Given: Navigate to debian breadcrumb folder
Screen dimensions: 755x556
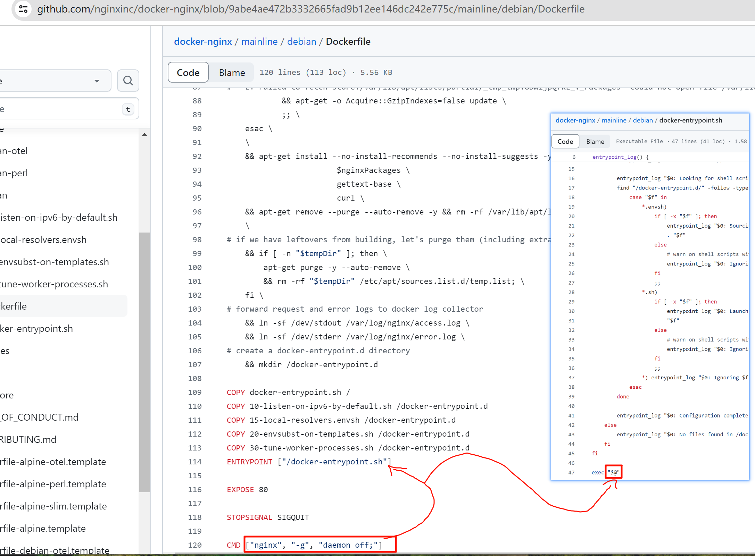Looking at the screenshot, I should pos(301,42).
